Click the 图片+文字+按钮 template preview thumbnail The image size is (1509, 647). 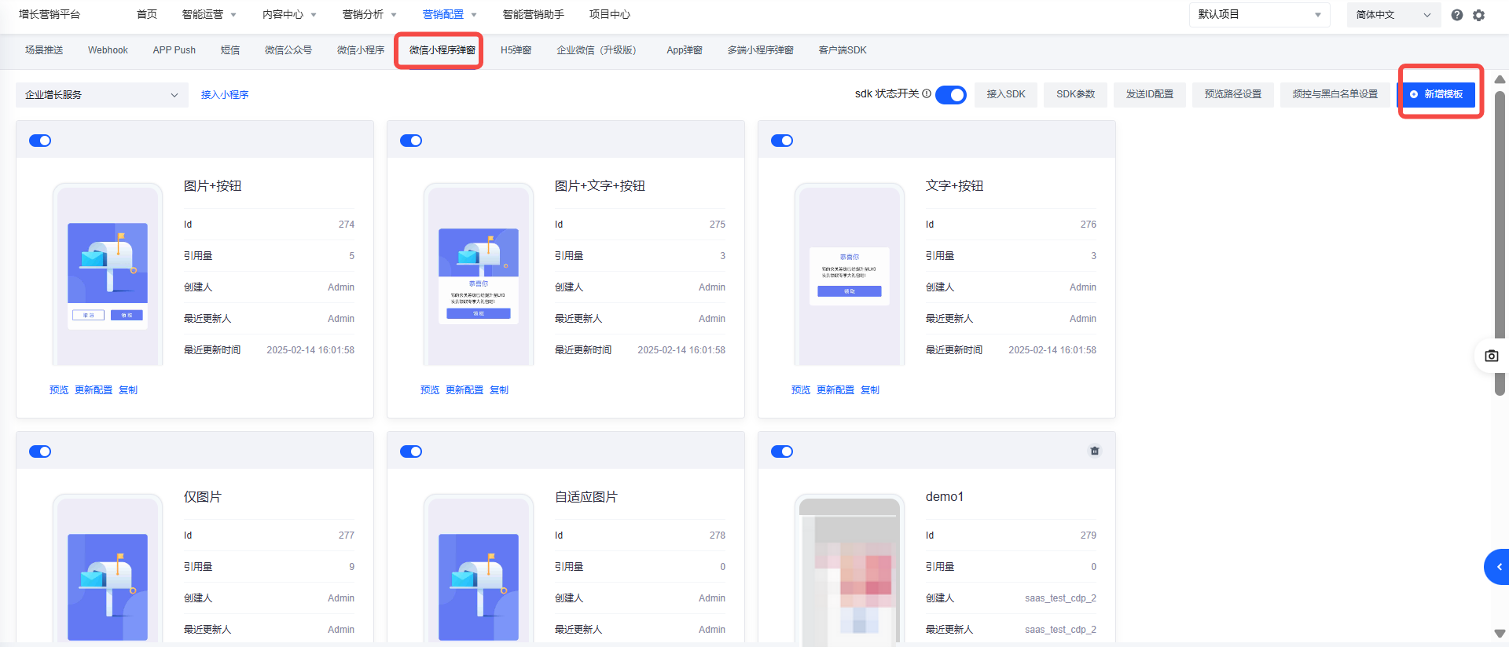tap(478, 275)
